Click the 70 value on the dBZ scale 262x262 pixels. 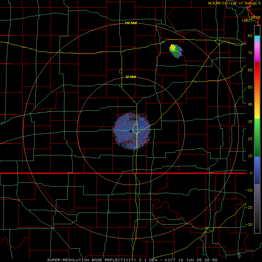(x=250, y=53)
